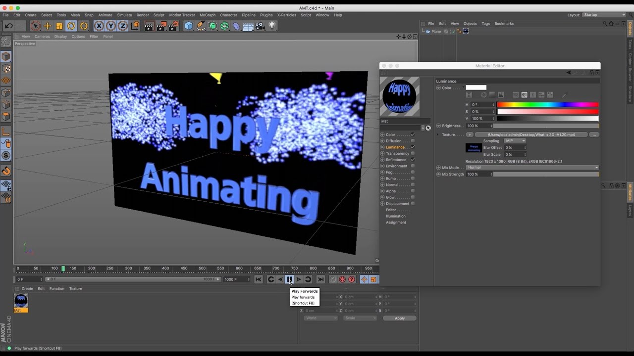Click the Luminance white color swatch
Viewport: 634px width, 356px height.
pyautogui.click(x=476, y=88)
